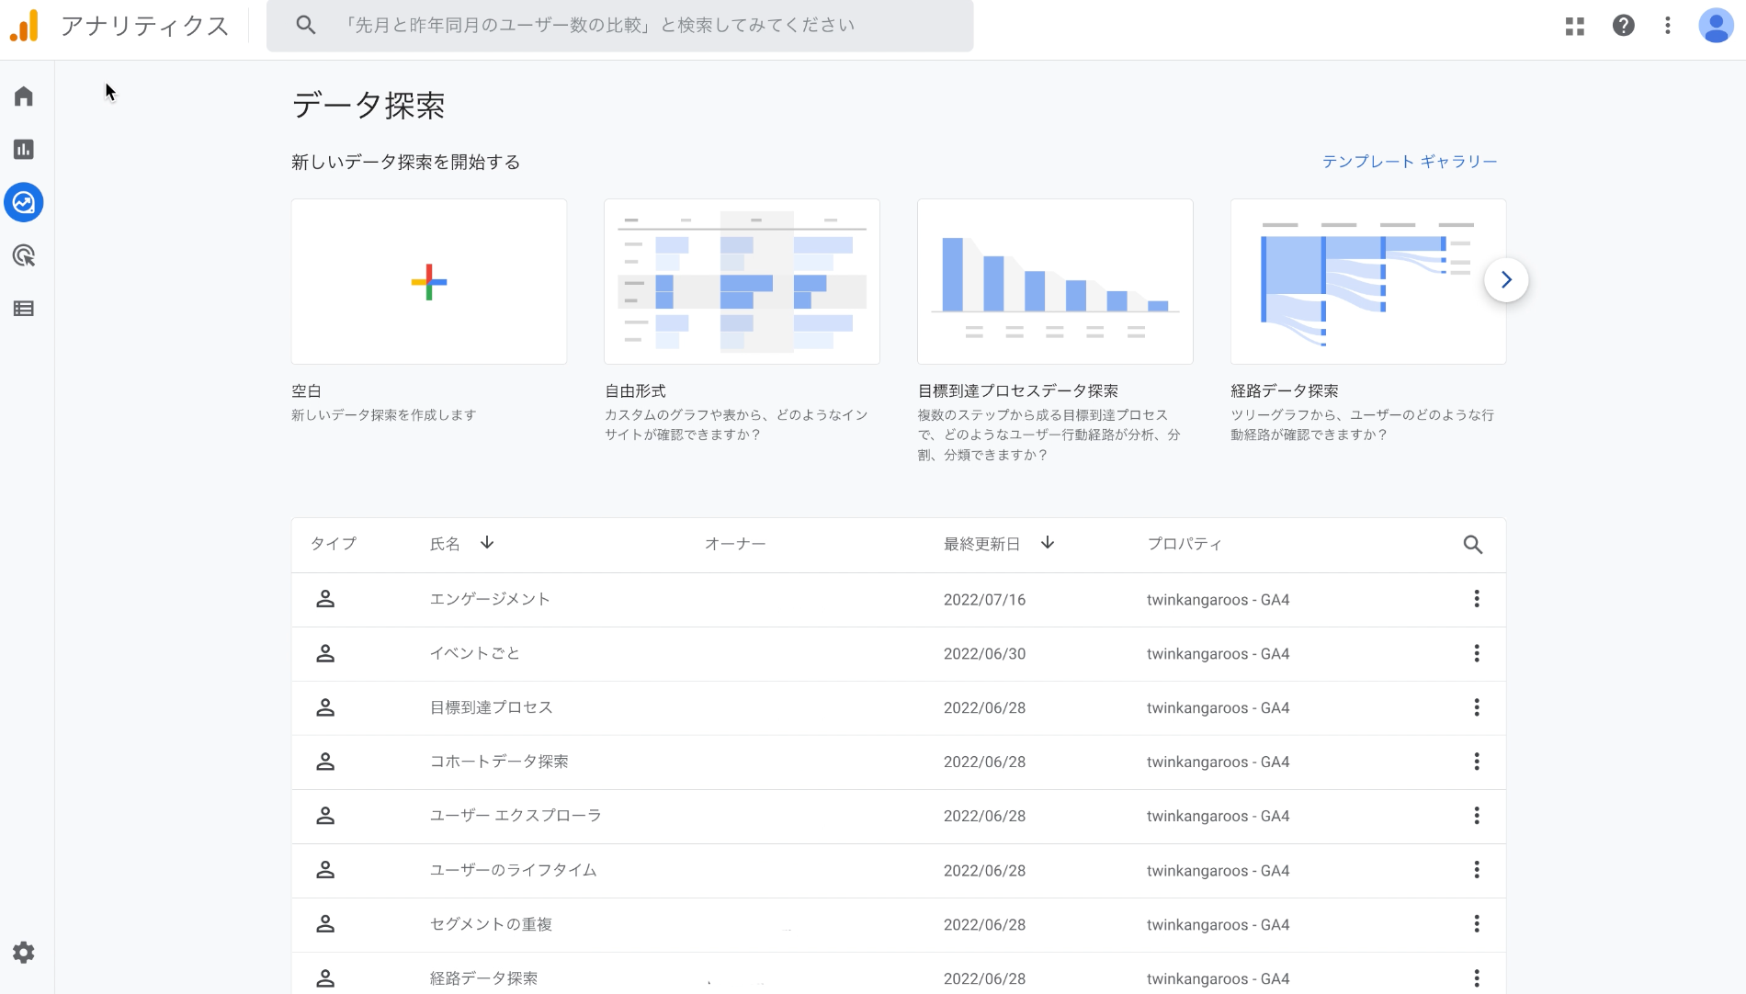Image resolution: width=1746 pixels, height=994 pixels.
Task: Open the ユーザーのライフタイム exploration
Action: click(513, 870)
